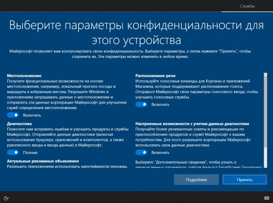Click Включить label under Распознавание речи
This screenshot has height=203, width=273.
point(160,104)
